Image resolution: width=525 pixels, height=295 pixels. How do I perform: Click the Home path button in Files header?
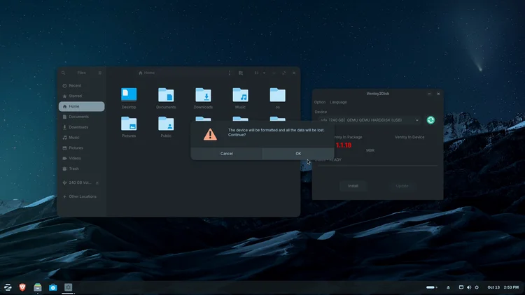[147, 73]
